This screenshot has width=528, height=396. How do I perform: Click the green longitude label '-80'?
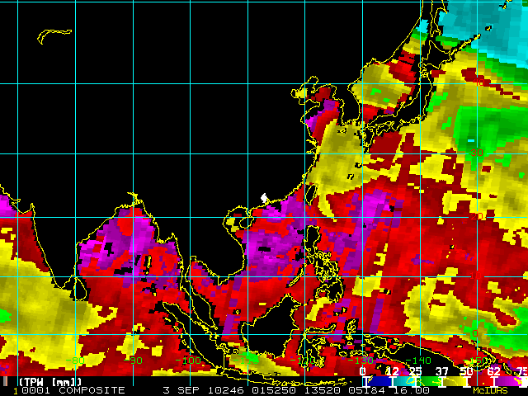[75, 361]
